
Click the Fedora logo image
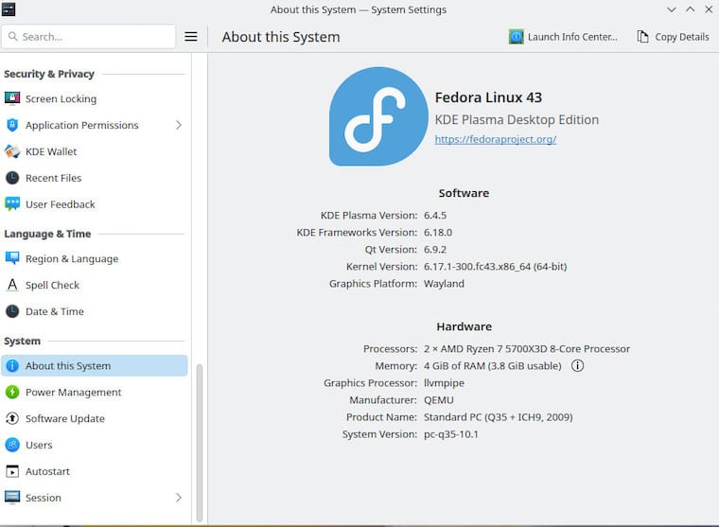coord(378,116)
